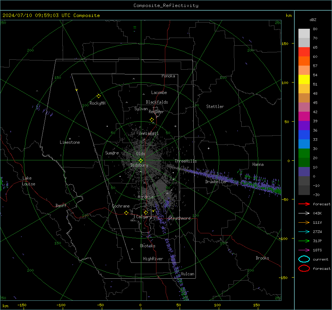
Task: Click the magenta 42-39 dBZ swatch
Action: pos(304,116)
